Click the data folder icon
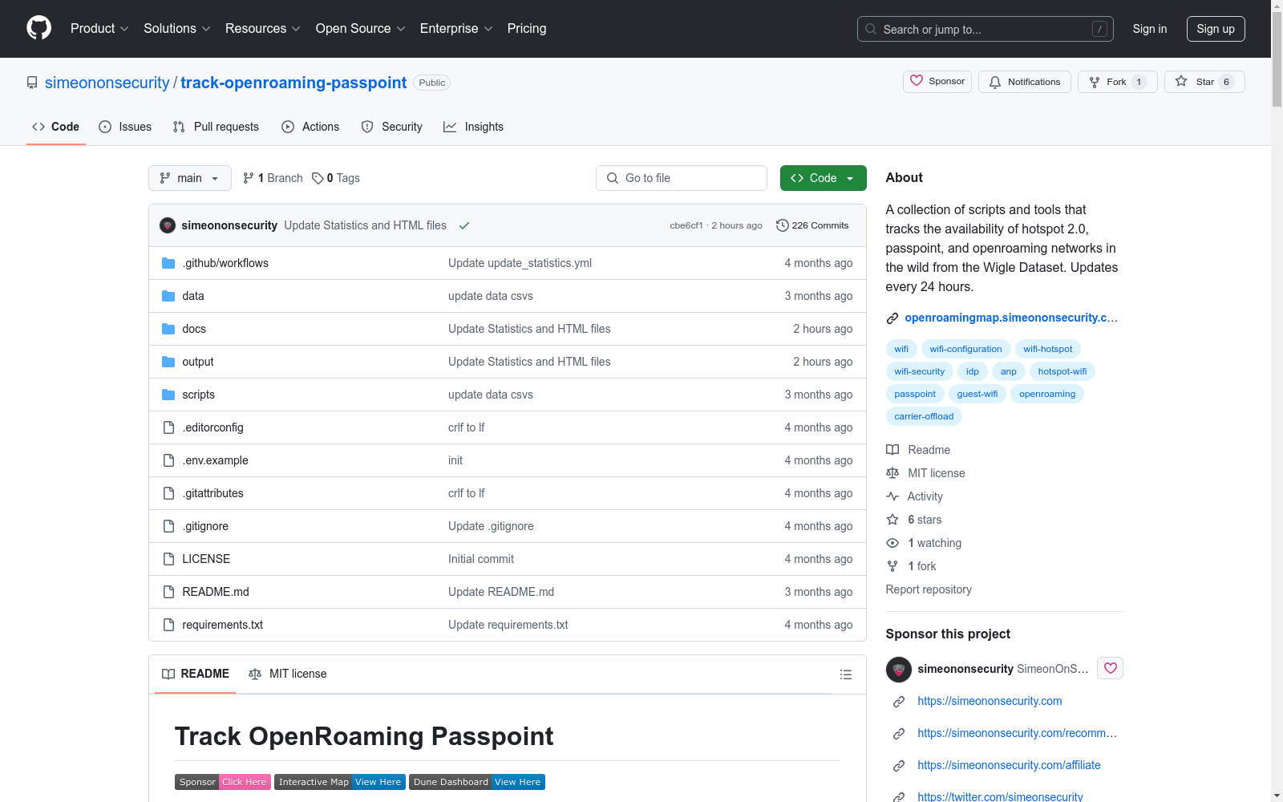 [168, 296]
